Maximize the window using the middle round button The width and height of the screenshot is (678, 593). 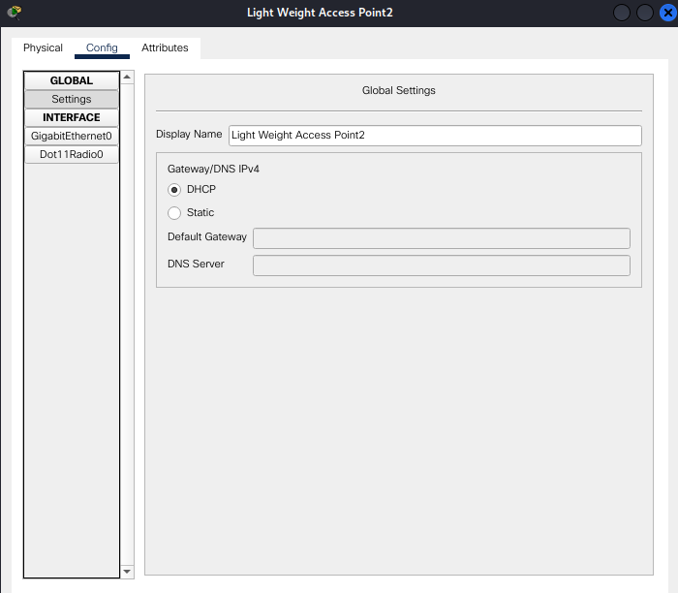coord(644,13)
